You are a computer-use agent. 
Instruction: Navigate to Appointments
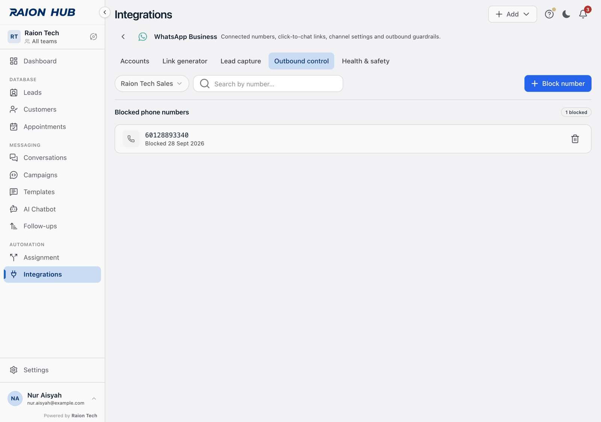click(52, 127)
